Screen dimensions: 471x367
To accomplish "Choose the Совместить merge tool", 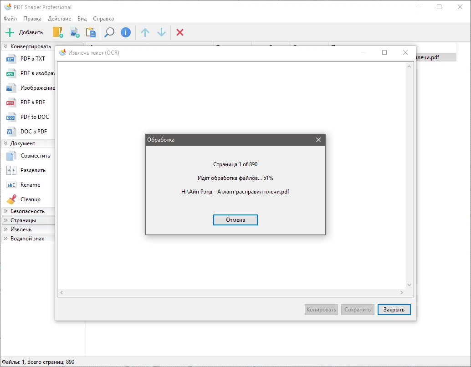I will coord(11,156).
